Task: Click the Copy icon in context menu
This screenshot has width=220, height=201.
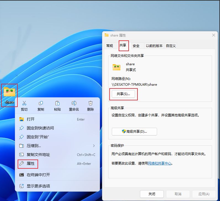Action: (x=41, y=103)
